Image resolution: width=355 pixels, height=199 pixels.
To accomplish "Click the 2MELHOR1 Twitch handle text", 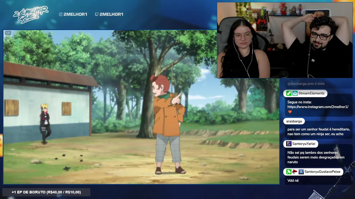I will (111, 14).
